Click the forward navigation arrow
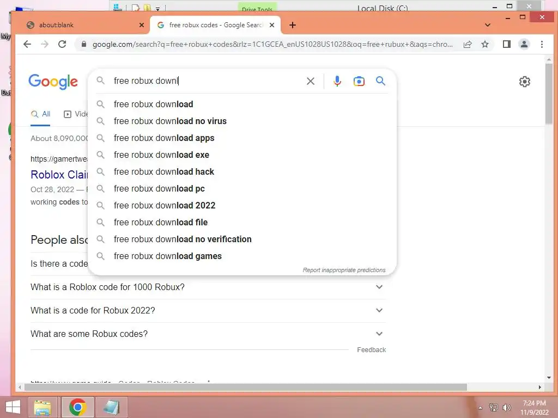This screenshot has width=558, height=418. [45, 44]
